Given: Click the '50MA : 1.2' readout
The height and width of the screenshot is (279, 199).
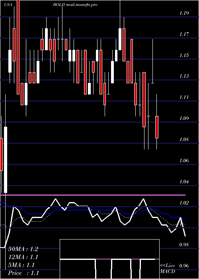Looking at the screenshot, I should coord(23,249).
